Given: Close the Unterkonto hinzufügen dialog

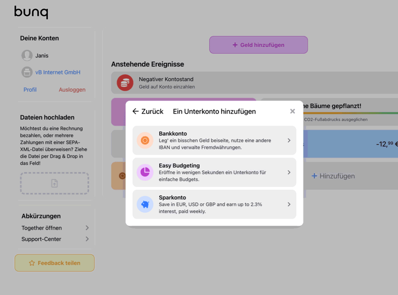Looking at the screenshot, I should tap(293, 112).
